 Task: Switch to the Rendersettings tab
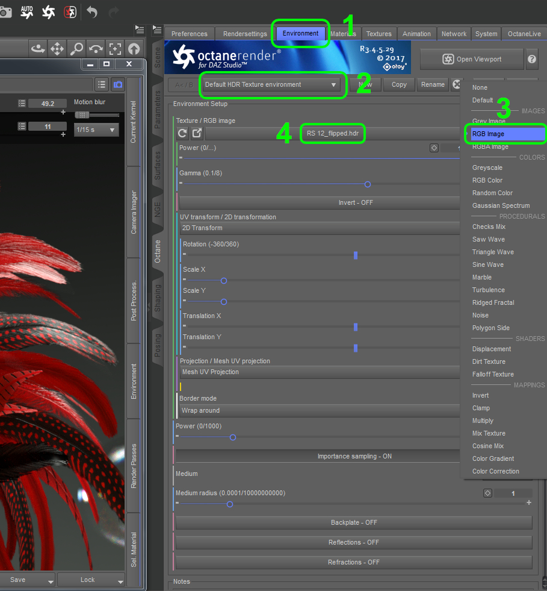[244, 34]
